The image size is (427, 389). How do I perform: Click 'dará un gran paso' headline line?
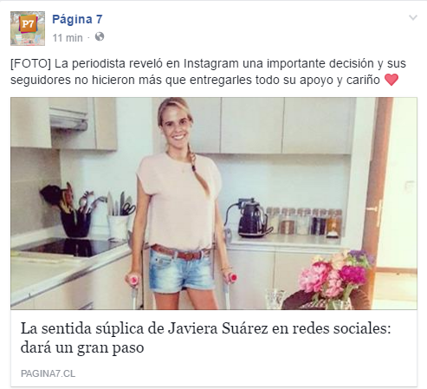82,347
